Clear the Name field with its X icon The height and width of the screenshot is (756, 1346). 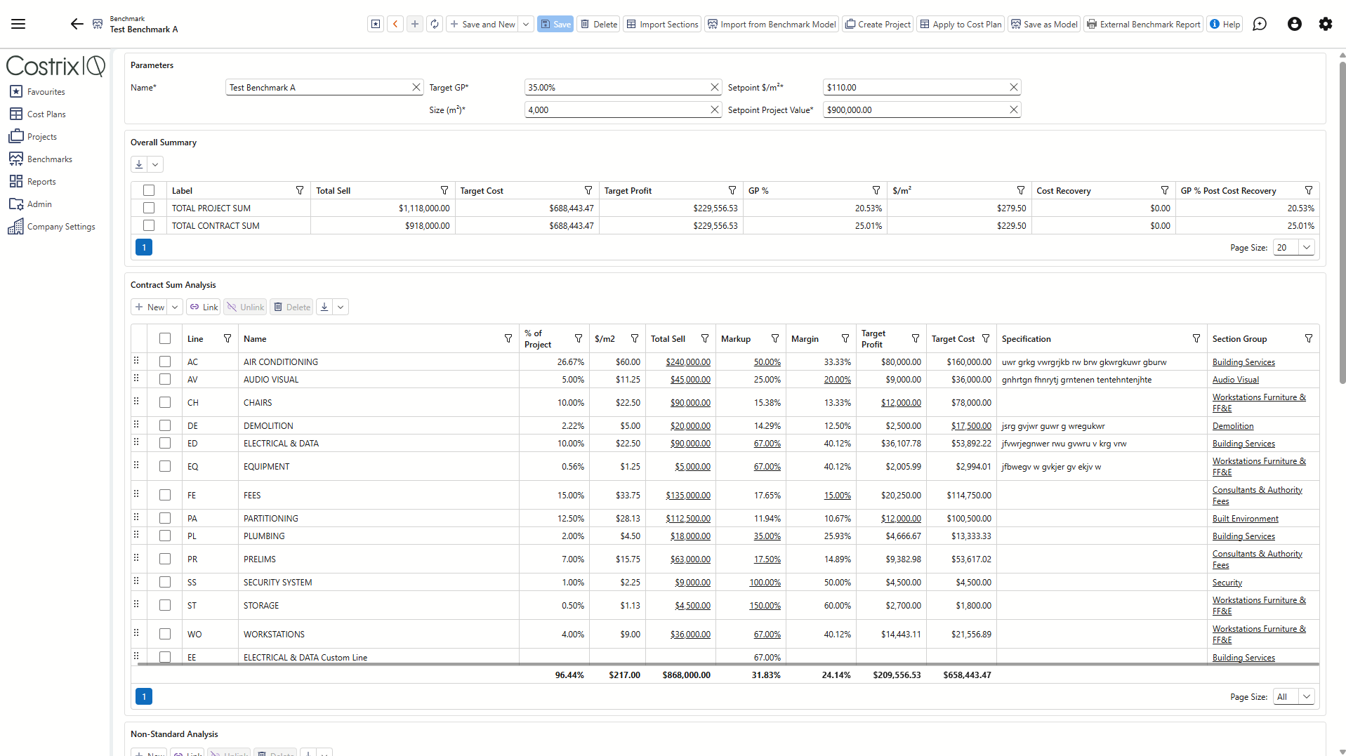pyautogui.click(x=416, y=87)
